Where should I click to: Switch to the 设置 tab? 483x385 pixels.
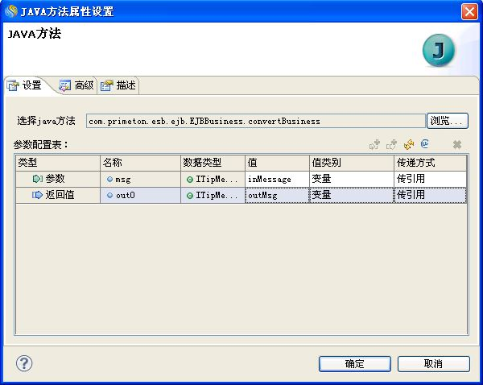(x=25, y=85)
